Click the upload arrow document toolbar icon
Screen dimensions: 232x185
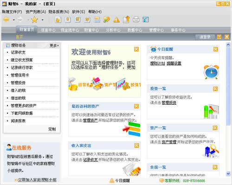coord(126,19)
